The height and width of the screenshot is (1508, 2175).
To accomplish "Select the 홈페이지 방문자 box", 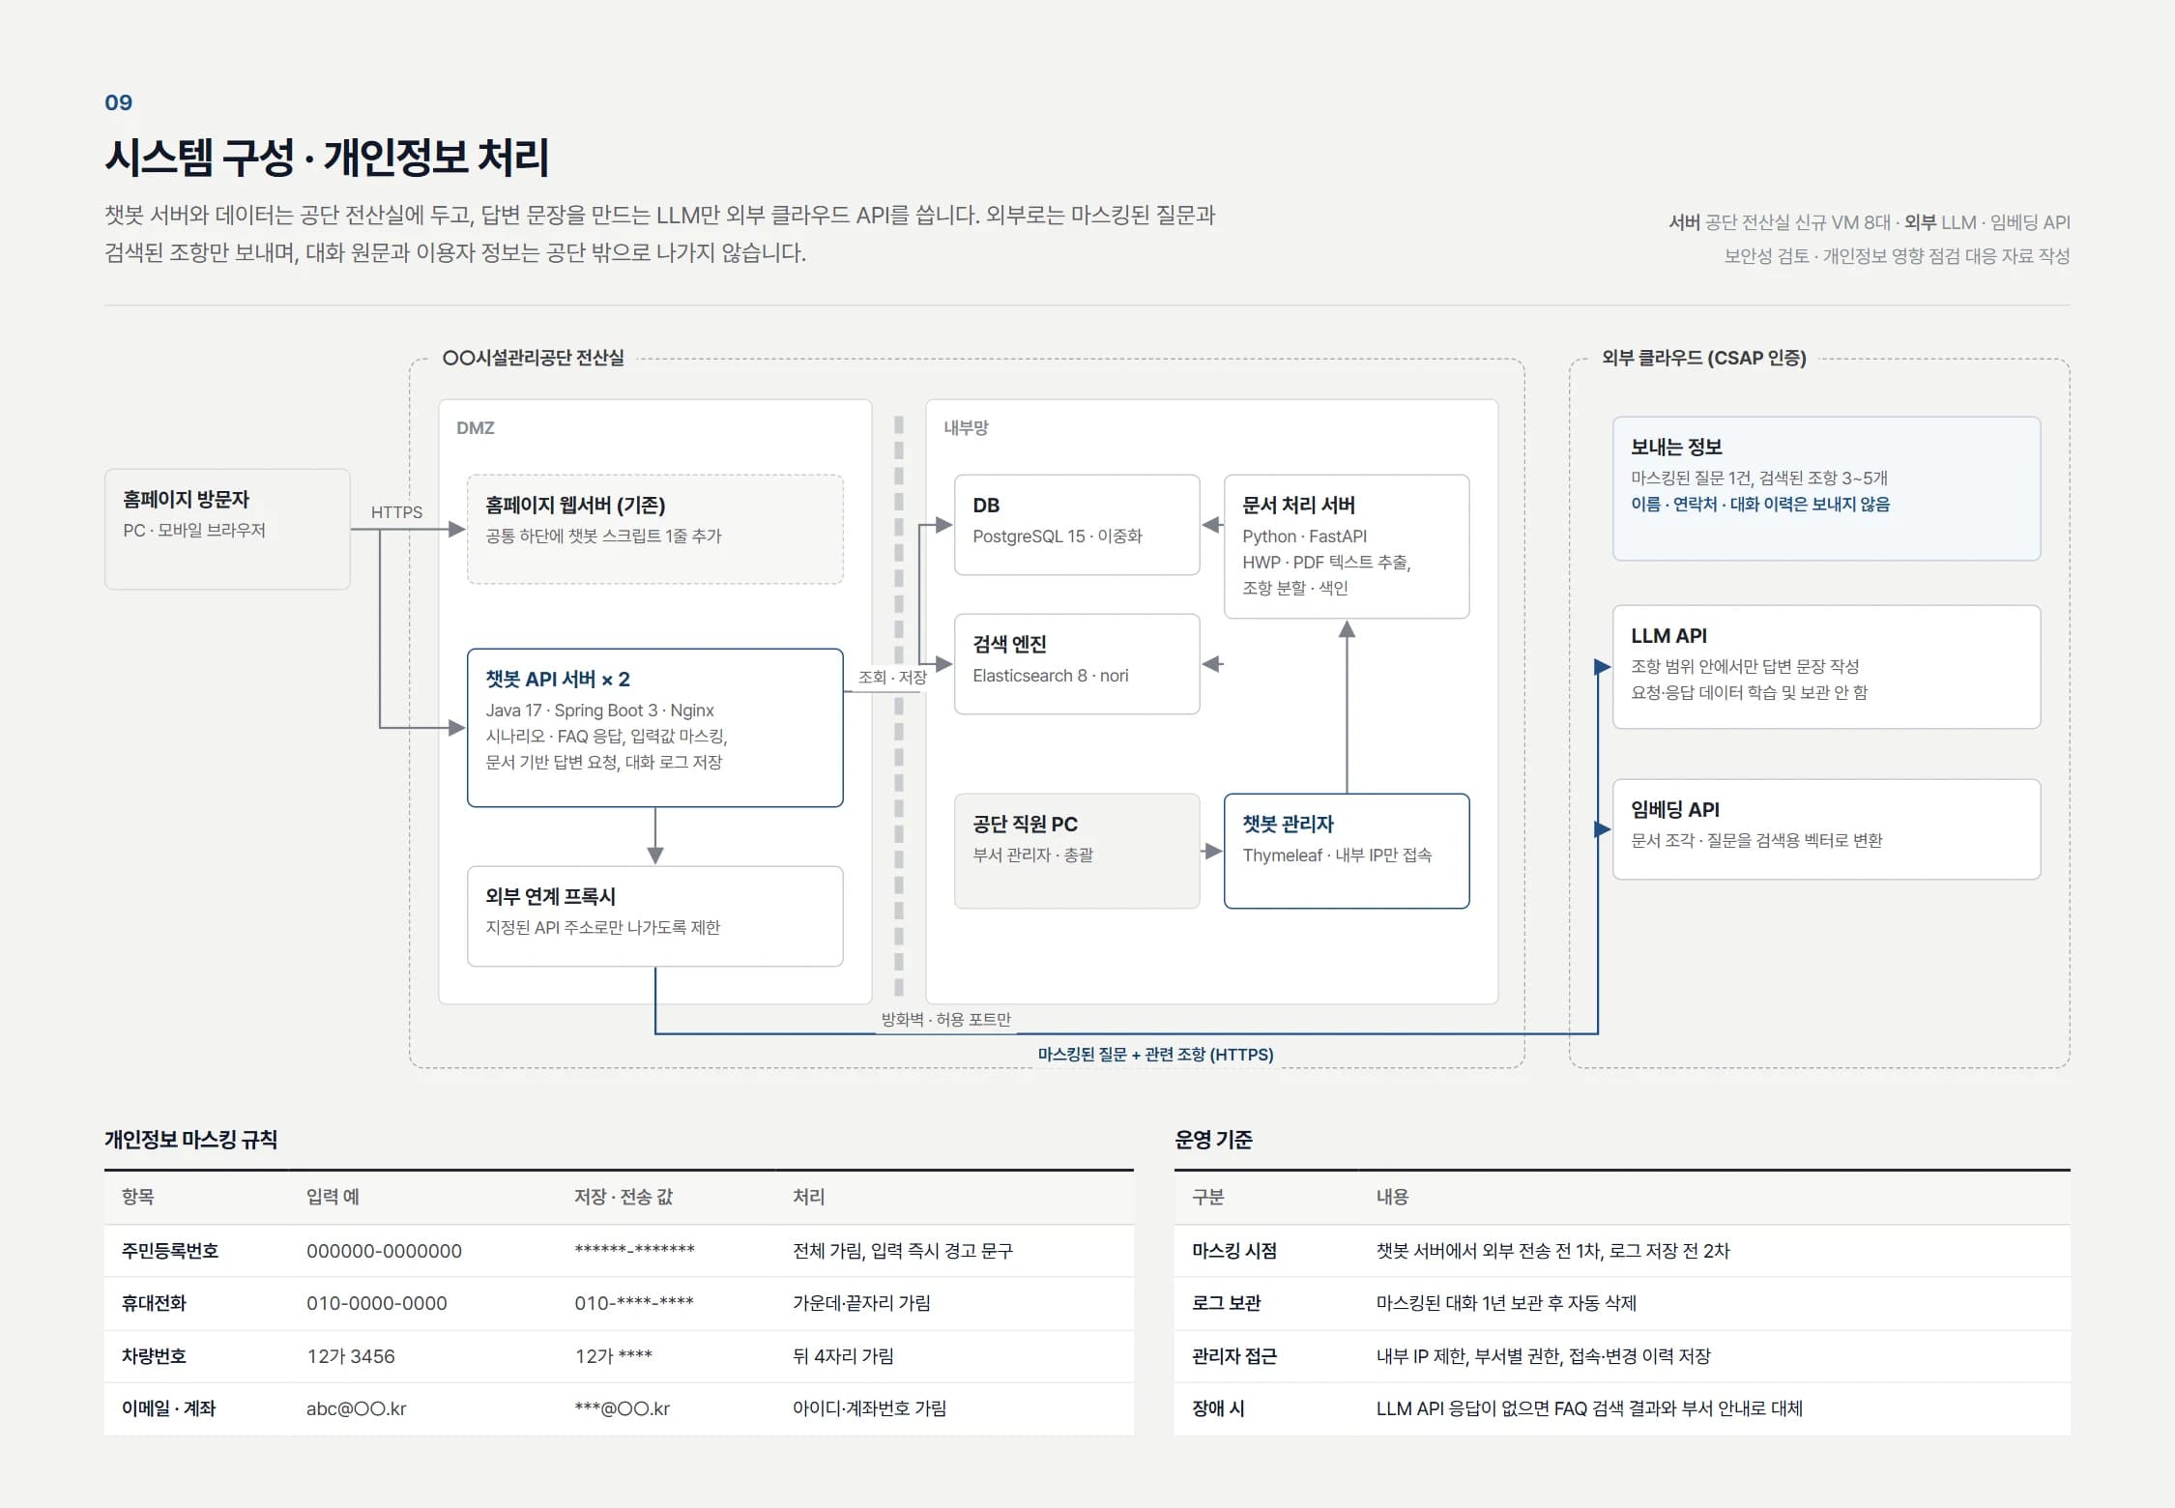I will 227,529.
